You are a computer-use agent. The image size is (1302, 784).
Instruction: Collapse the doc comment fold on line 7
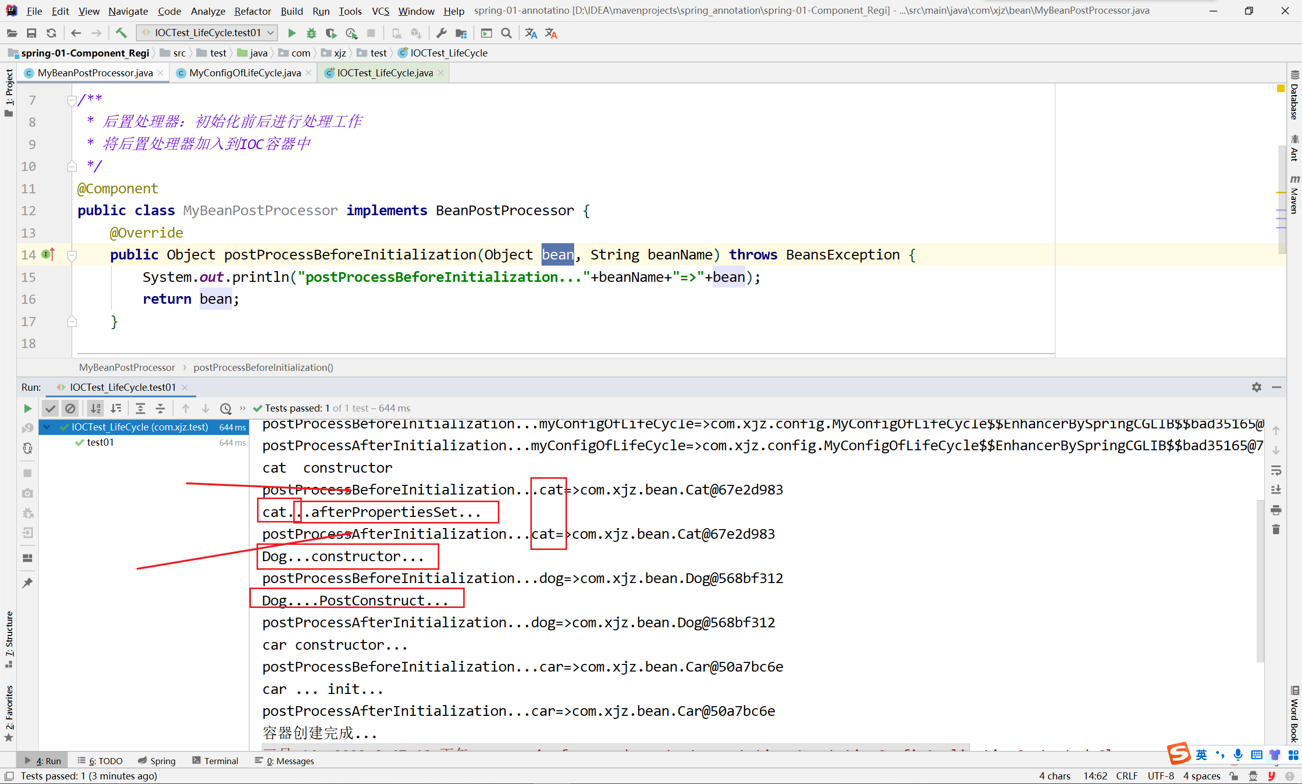click(72, 100)
